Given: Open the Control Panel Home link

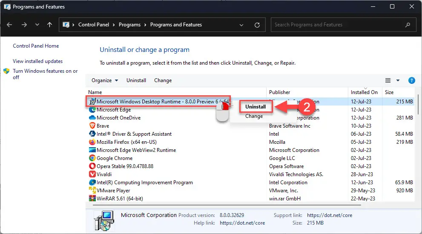Looking at the screenshot, I should click(36, 46).
